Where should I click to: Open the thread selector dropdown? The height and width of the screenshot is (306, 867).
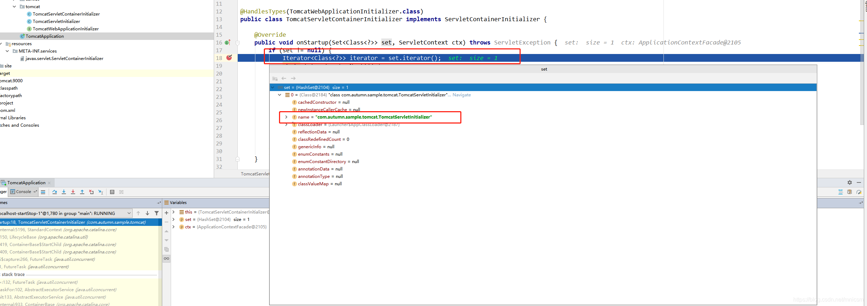click(x=129, y=213)
